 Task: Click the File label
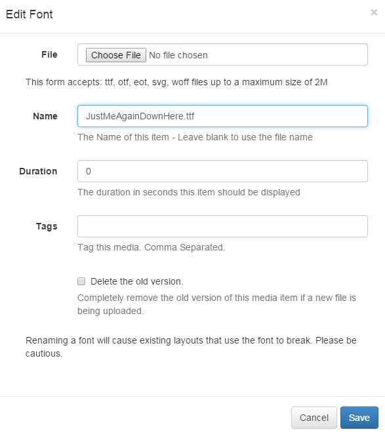49,54
